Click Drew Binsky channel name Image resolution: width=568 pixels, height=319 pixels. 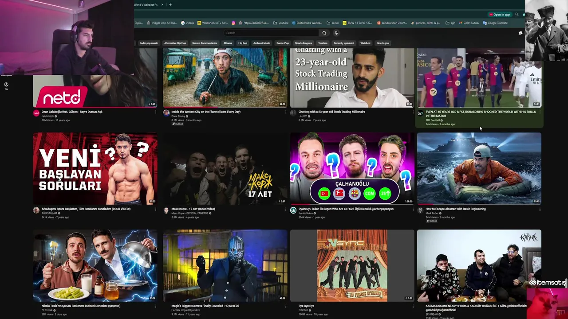coord(178,116)
